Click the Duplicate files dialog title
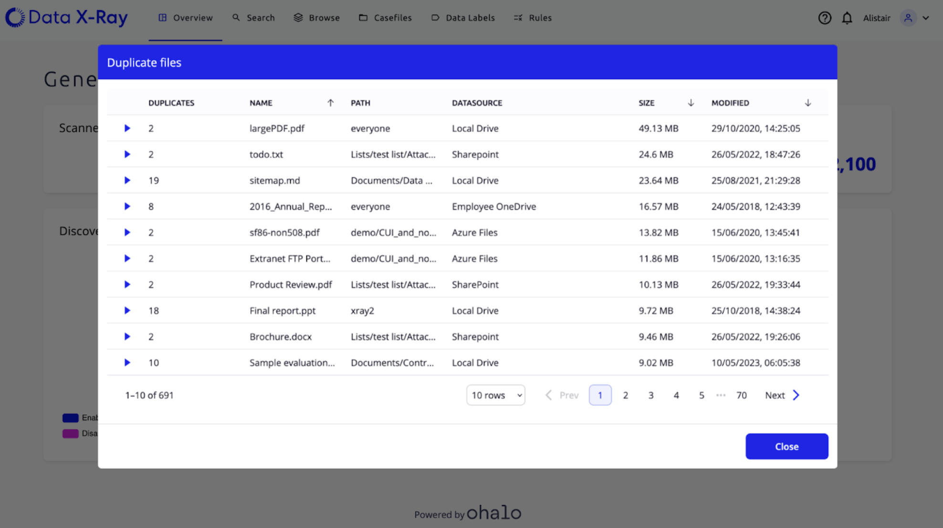Viewport: 943px width, 528px height. click(144, 63)
